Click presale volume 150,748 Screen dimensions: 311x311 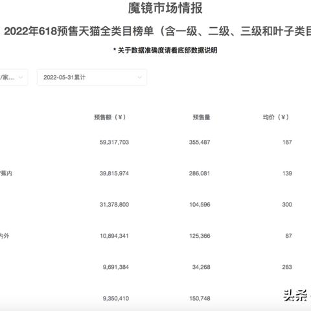pyautogui.click(x=200, y=298)
